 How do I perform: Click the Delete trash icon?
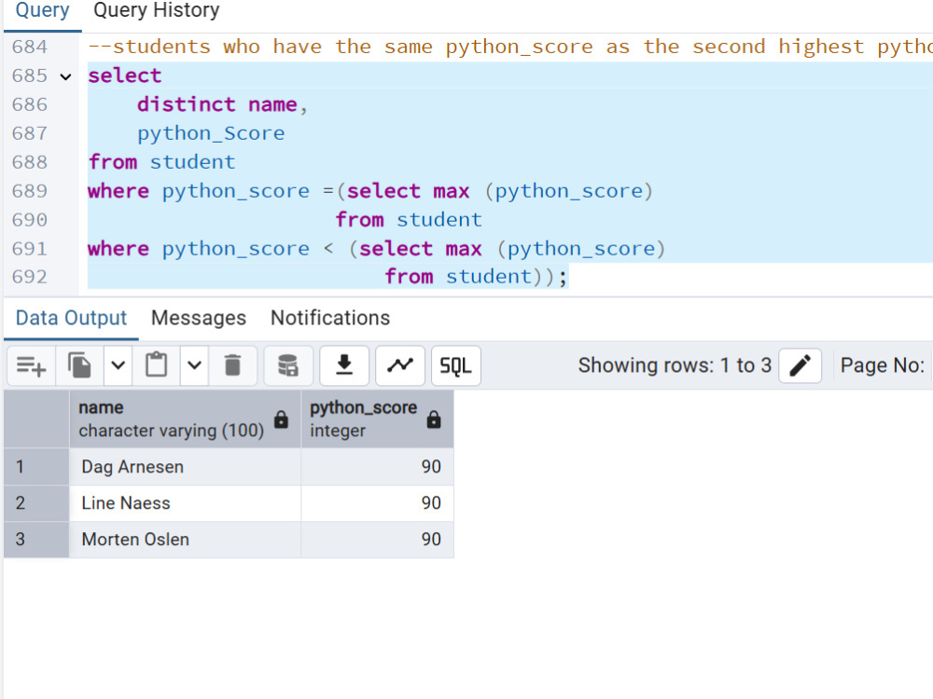(232, 365)
